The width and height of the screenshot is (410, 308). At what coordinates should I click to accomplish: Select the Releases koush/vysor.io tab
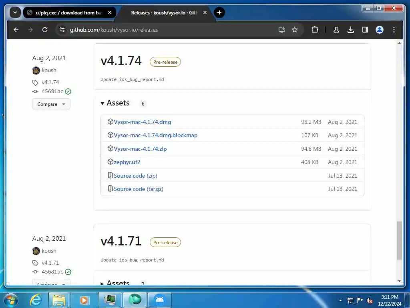tap(165, 12)
